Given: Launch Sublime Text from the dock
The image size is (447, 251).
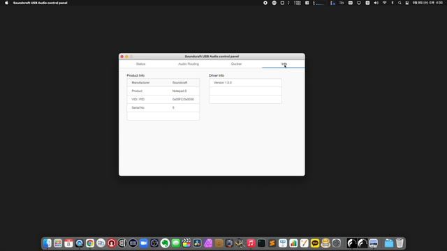Looking at the screenshot, I should point(272,243).
